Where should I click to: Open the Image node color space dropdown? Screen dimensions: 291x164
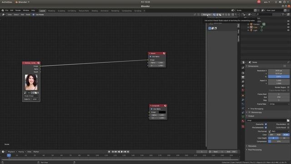[x=35, y=99]
